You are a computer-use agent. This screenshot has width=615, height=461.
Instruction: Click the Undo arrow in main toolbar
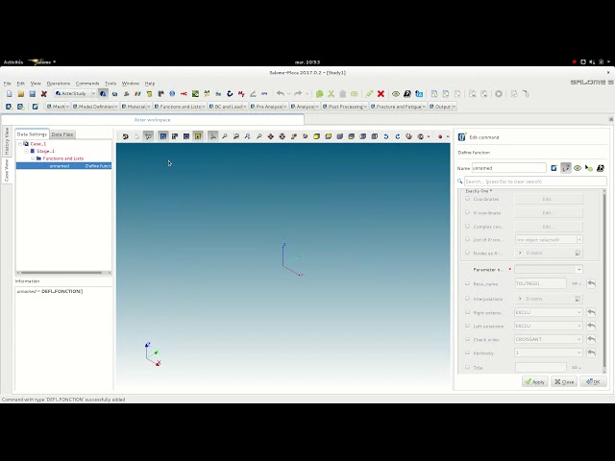pyautogui.click(x=280, y=94)
